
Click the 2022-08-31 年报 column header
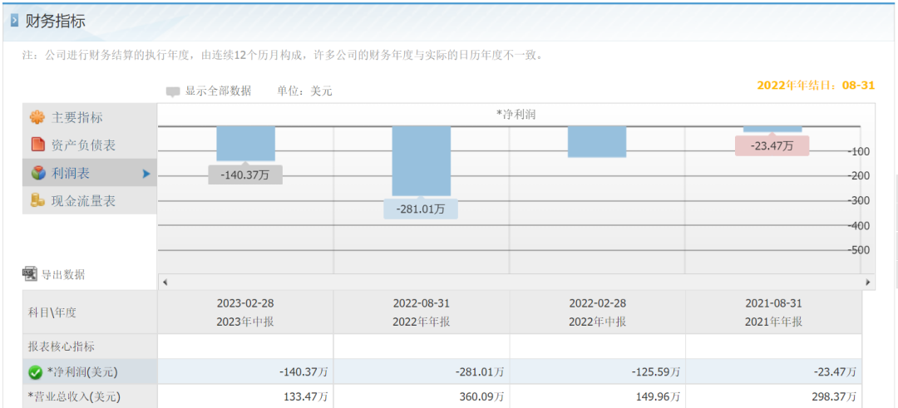(421, 312)
